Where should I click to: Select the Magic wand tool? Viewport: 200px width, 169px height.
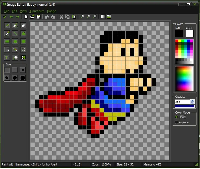[x=15, y=50]
